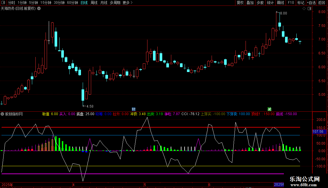Click the red 150 top line

tap(151, 127)
